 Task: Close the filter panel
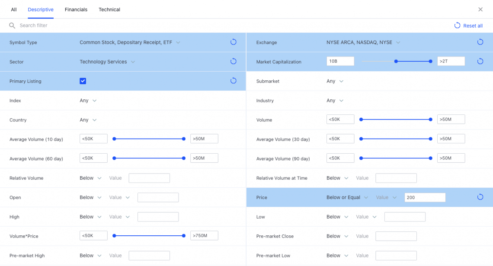pos(480,9)
